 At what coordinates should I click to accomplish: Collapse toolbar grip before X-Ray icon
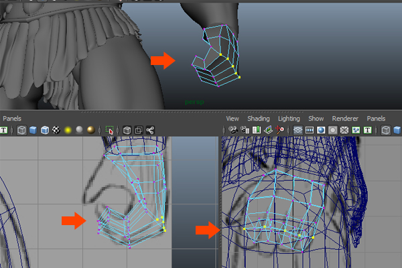pos(118,130)
